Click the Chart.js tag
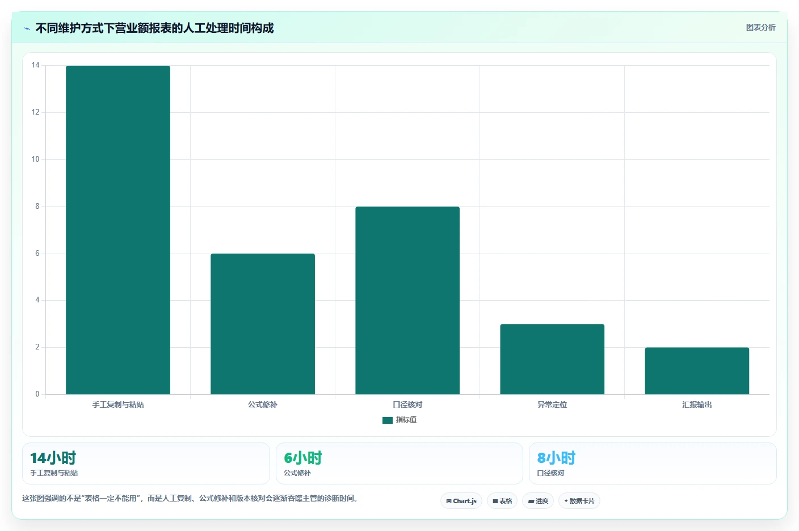This screenshot has height=531, width=799. point(461,501)
